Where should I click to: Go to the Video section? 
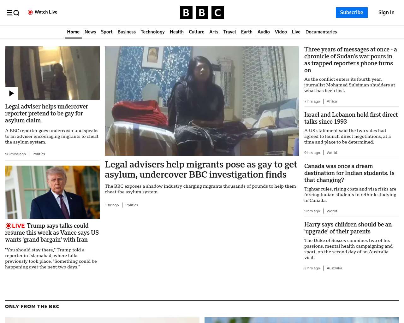(281, 32)
